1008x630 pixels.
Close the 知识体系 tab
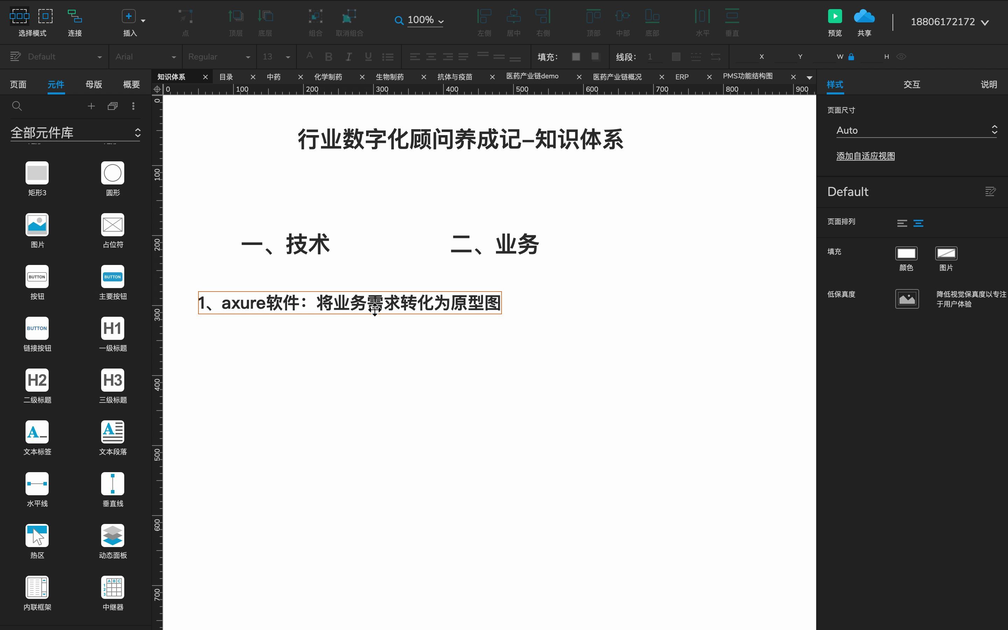[205, 77]
